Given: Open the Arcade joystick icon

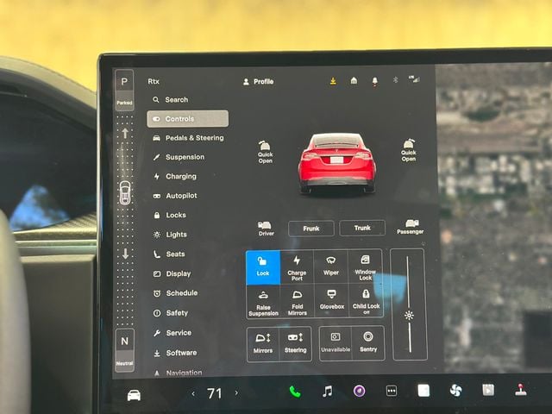Looking at the screenshot, I should 521,389.
